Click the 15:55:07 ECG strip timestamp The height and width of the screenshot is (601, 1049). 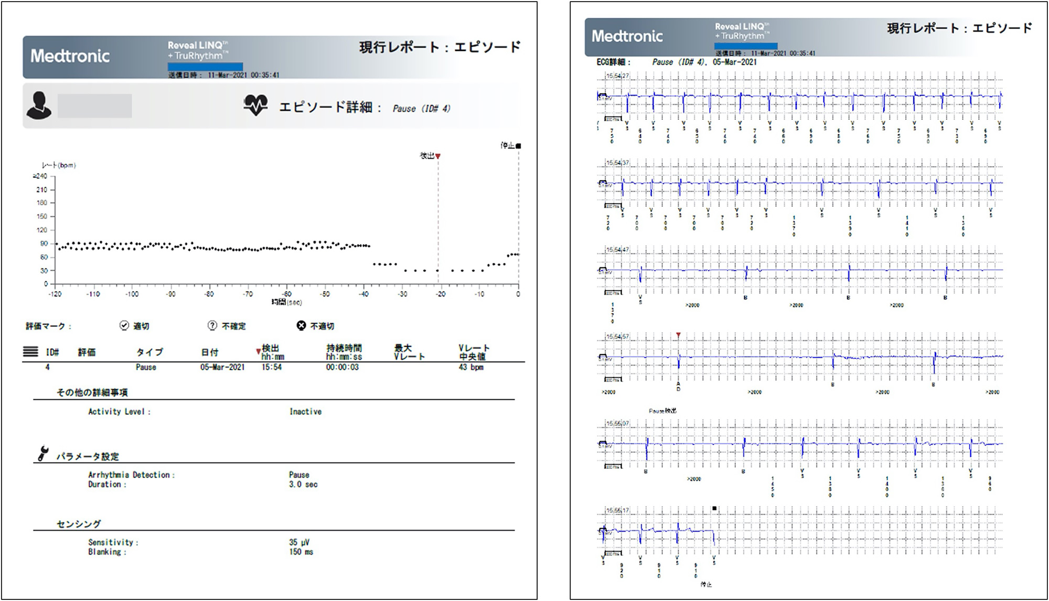click(618, 423)
